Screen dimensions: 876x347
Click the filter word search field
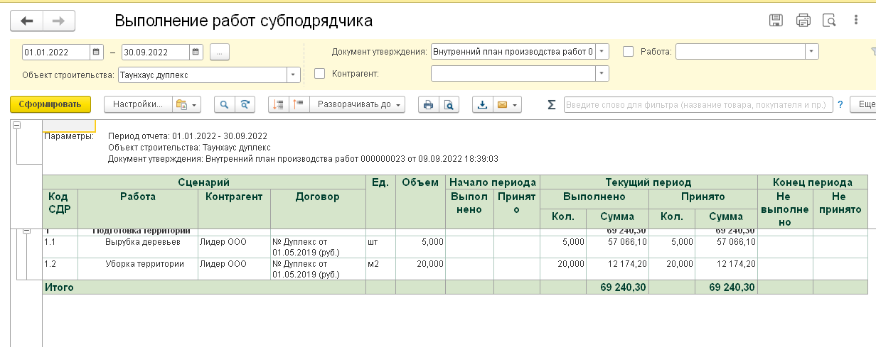click(x=698, y=105)
